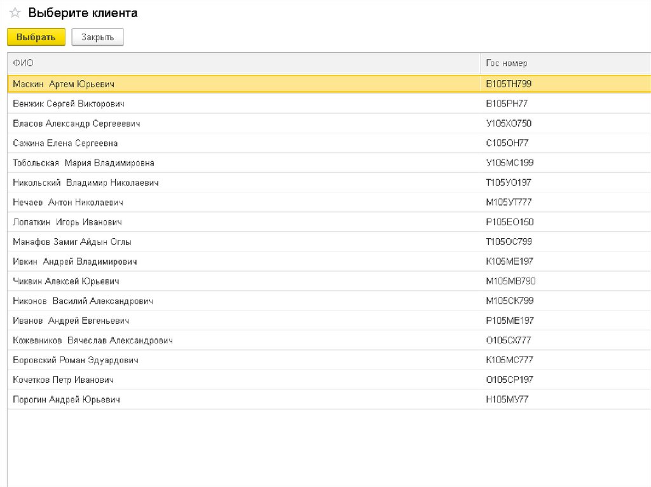Choose Боровский Роман Эдуардович row
The image size is (651, 487).
75,360
